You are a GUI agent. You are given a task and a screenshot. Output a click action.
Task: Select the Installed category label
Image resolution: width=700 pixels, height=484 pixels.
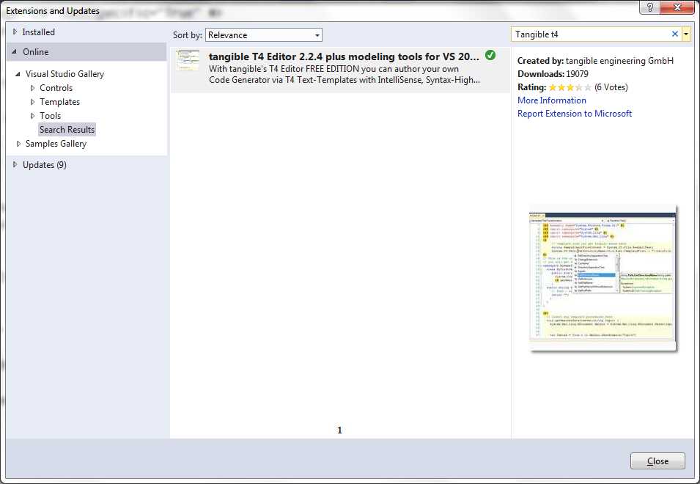(38, 32)
